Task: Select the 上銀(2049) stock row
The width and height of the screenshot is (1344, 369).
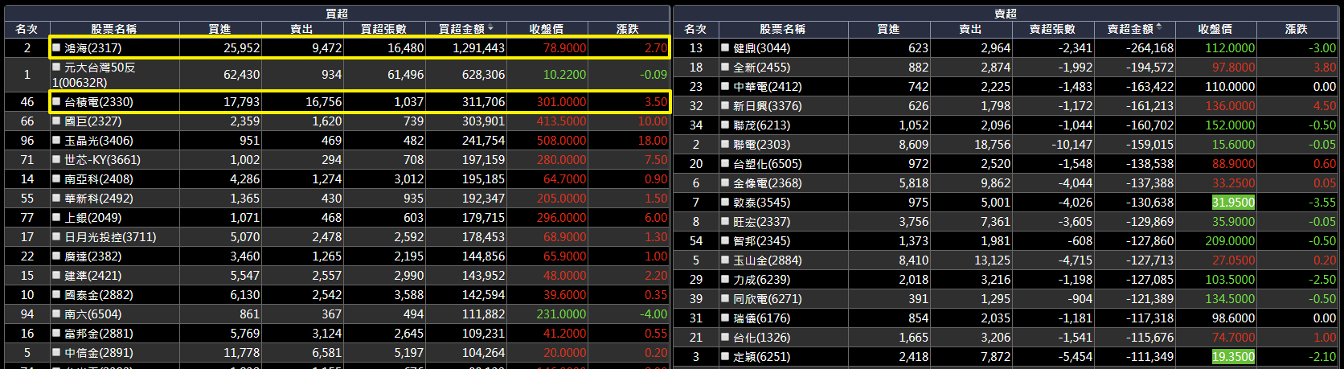Action: pyautogui.click(x=337, y=218)
